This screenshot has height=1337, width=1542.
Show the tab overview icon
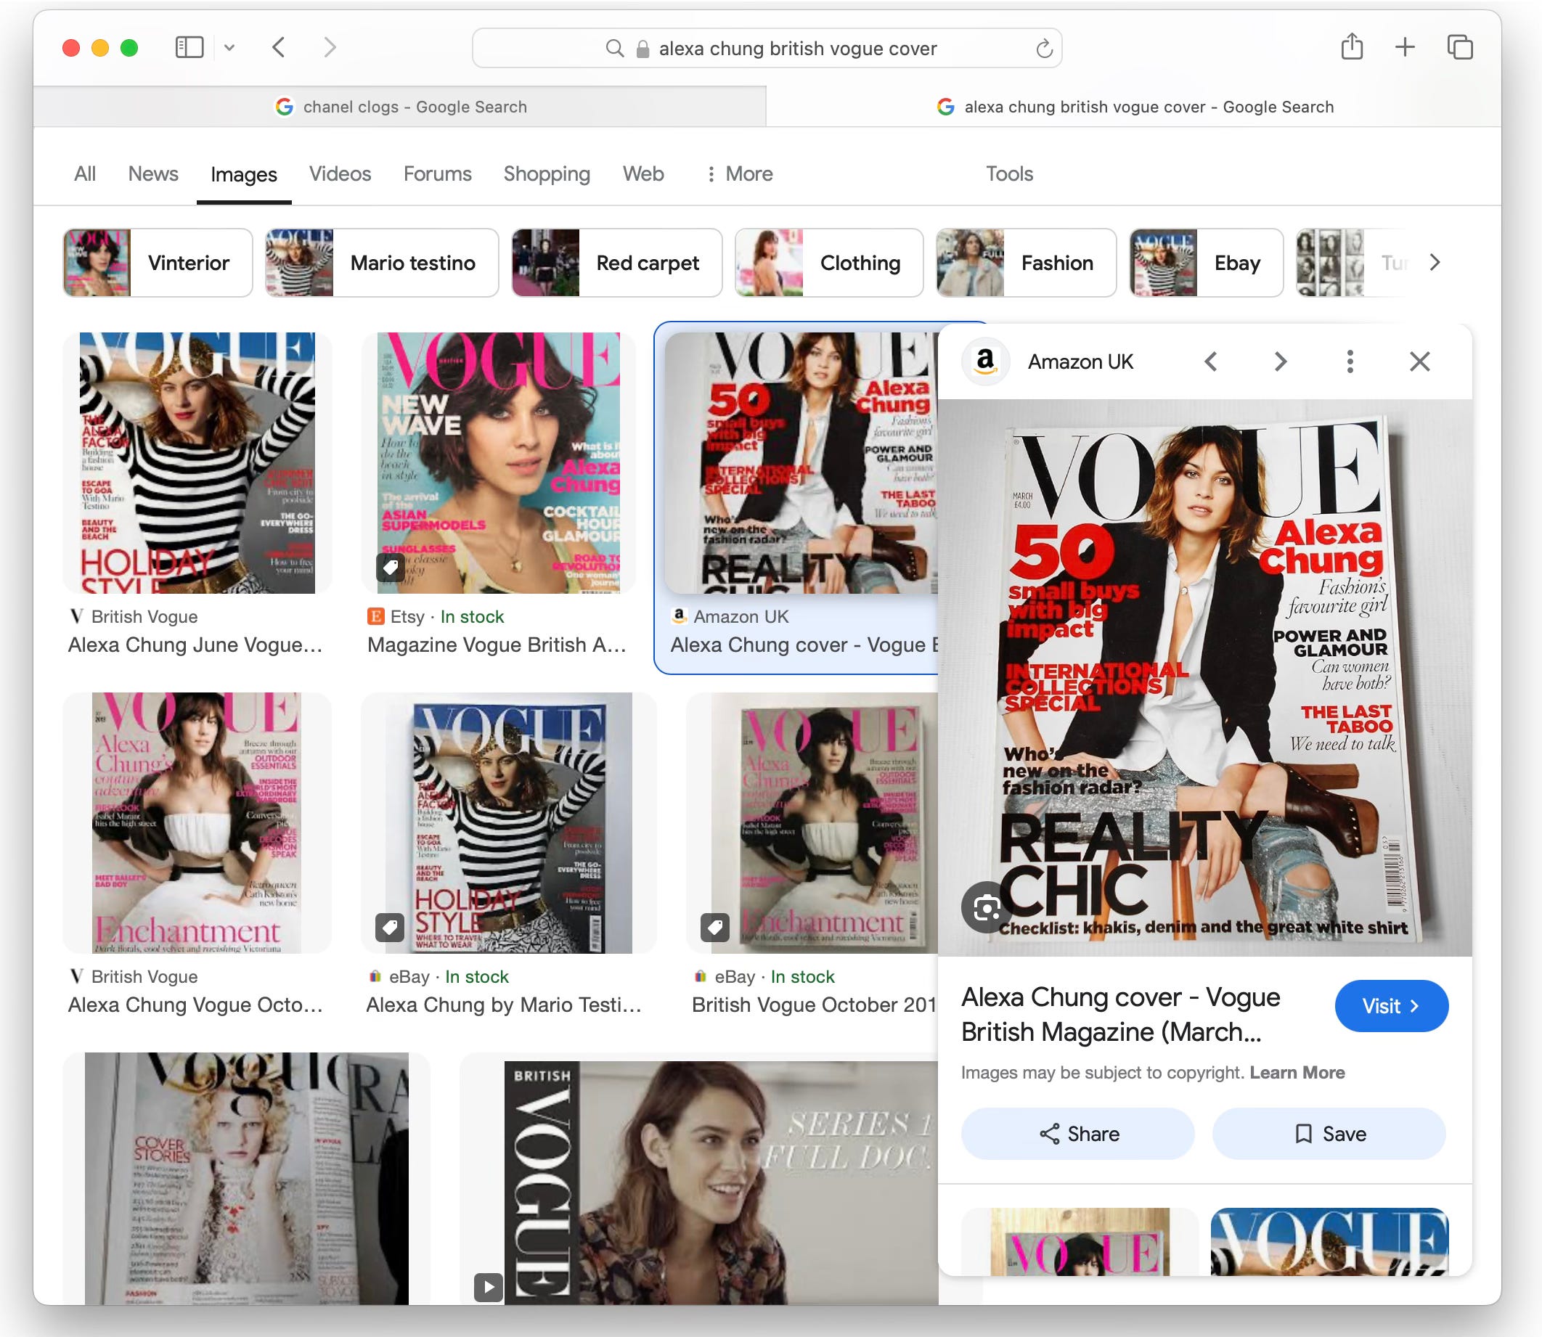[x=1459, y=47]
